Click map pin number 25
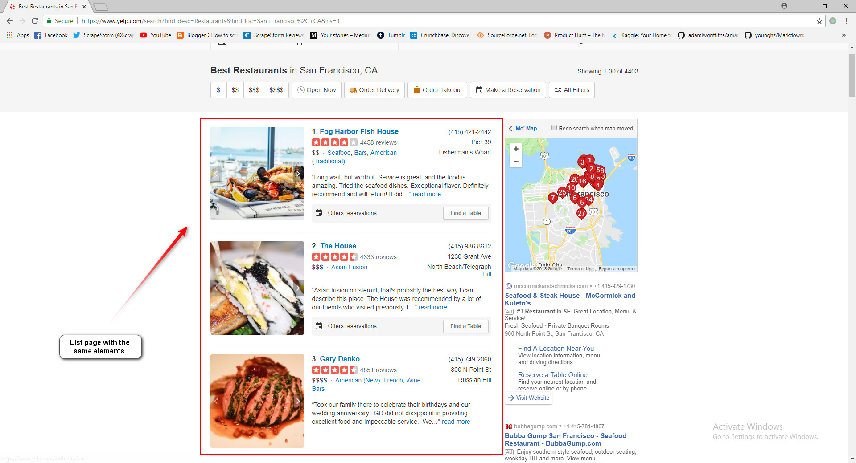Screen dimensions: 856x463 tap(562, 192)
